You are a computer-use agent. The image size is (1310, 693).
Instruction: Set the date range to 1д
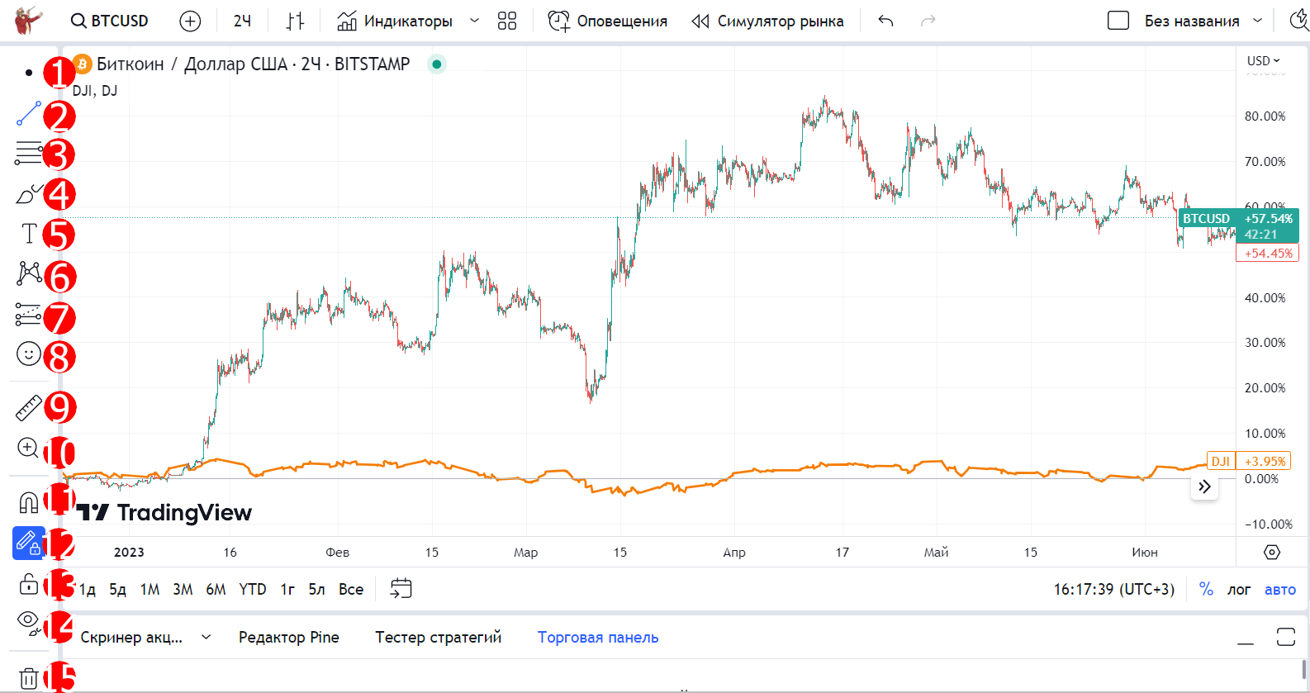pyautogui.click(x=87, y=589)
